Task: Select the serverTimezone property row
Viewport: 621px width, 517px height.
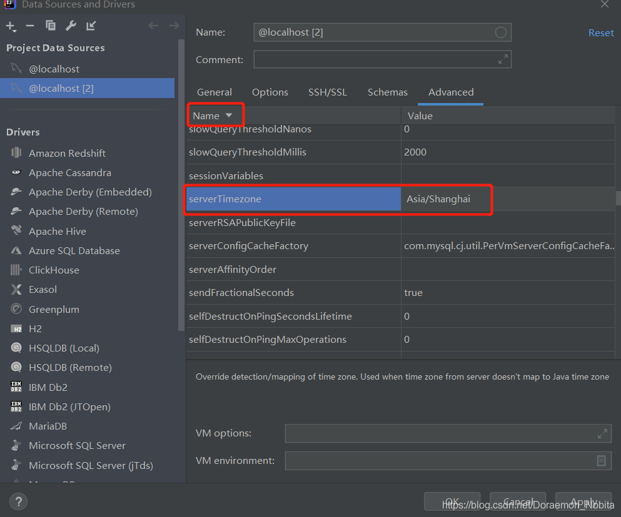Action: click(294, 199)
